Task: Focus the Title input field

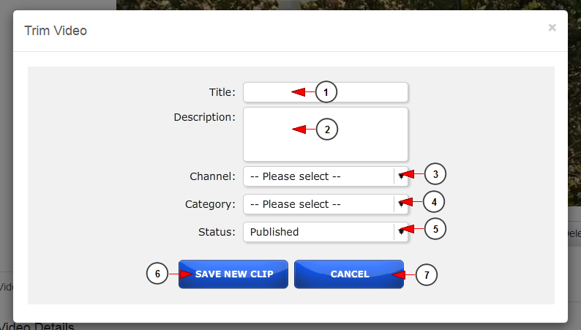Action: tap(326, 92)
